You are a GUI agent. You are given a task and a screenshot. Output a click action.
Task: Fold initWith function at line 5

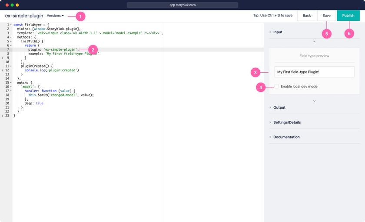click(x=11, y=41)
